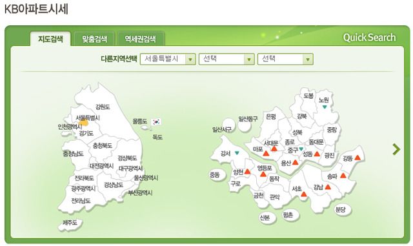This screenshot has height=246, width=413.
Task: Select 전라북도 on the Korea map
Action: tap(85, 178)
